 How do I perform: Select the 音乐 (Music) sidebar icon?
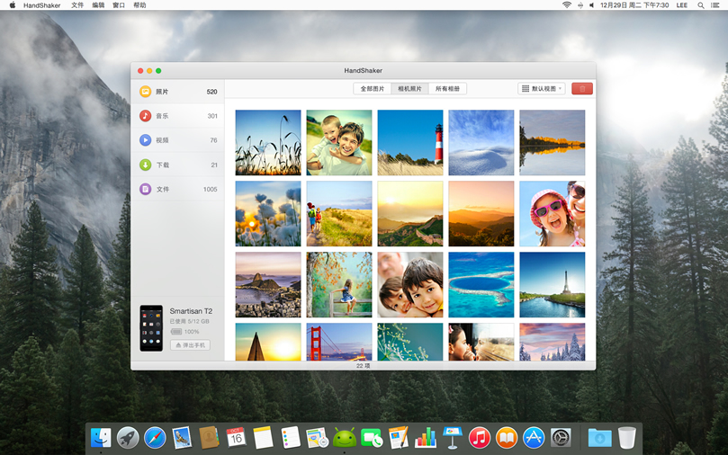tap(145, 116)
